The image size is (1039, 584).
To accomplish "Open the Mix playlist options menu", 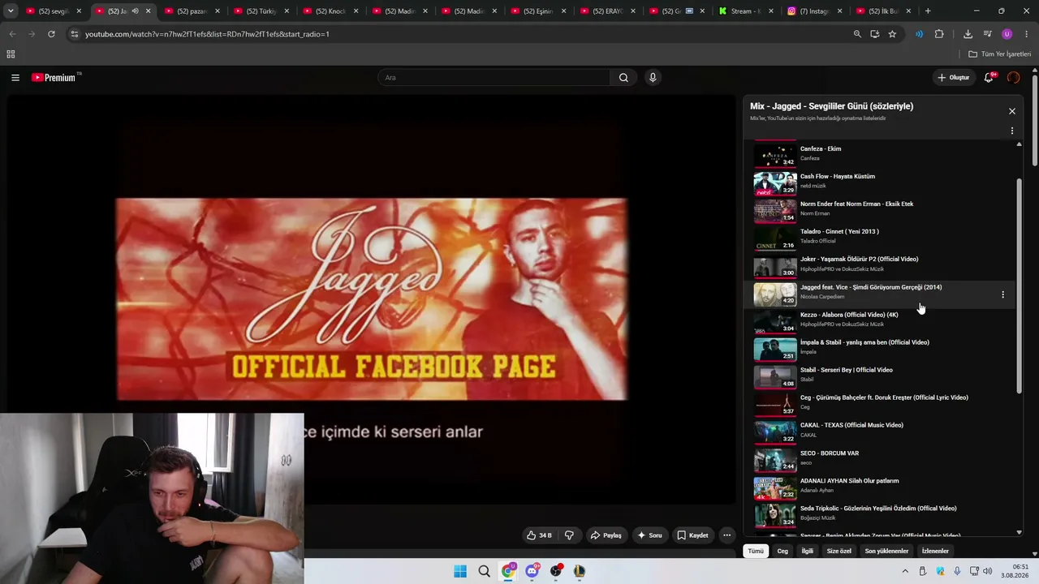I will pyautogui.click(x=1012, y=131).
